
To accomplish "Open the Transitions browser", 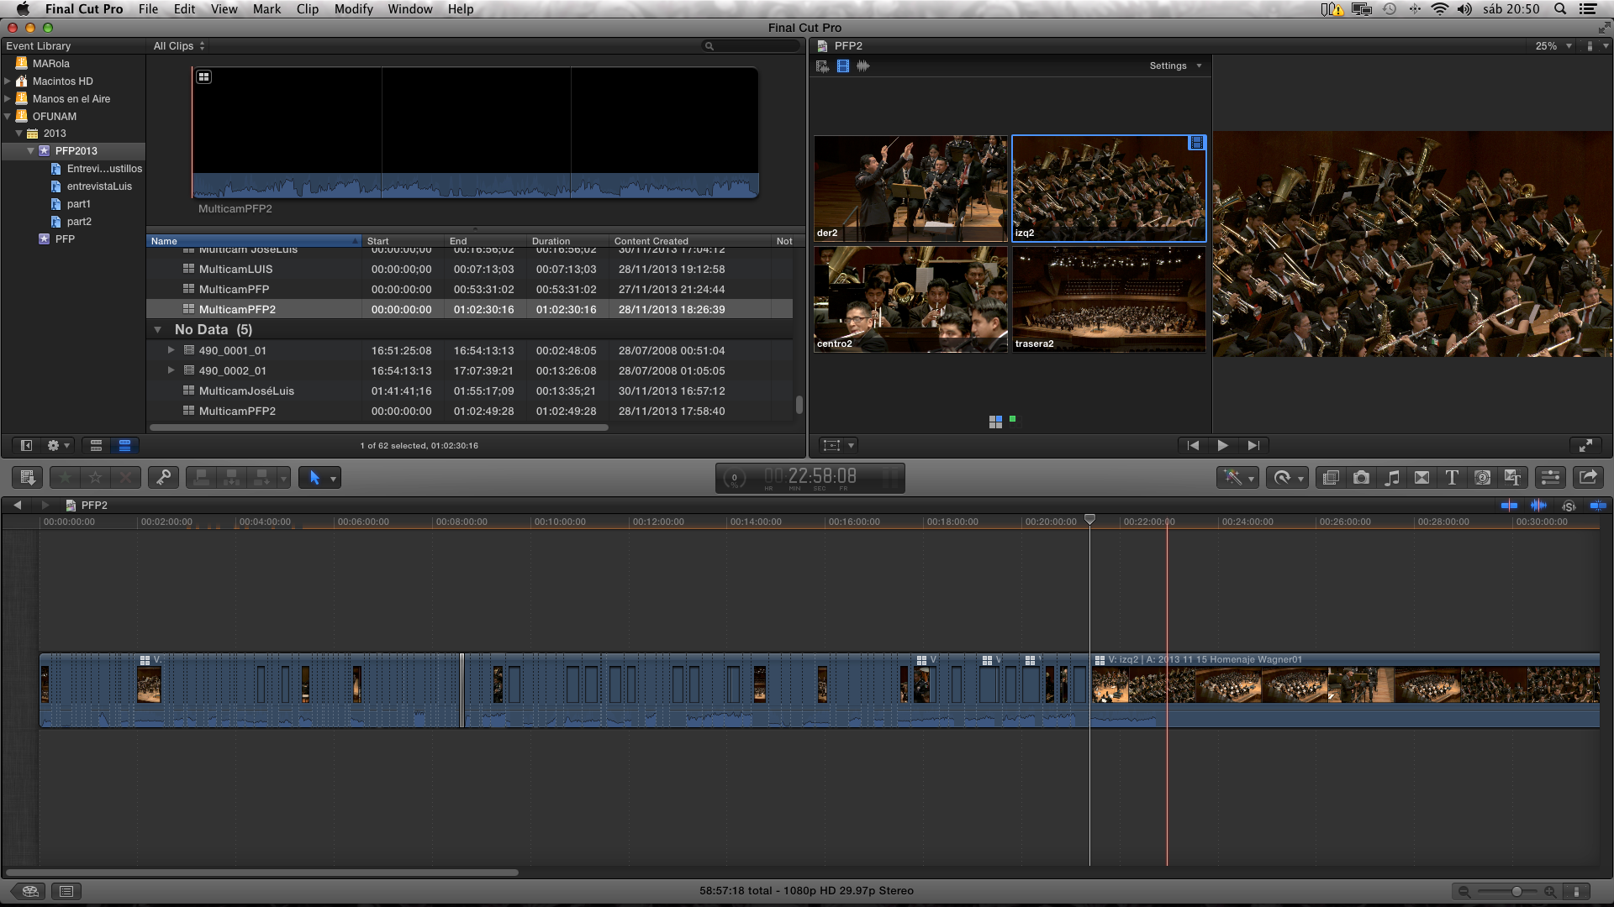I will coord(1421,478).
